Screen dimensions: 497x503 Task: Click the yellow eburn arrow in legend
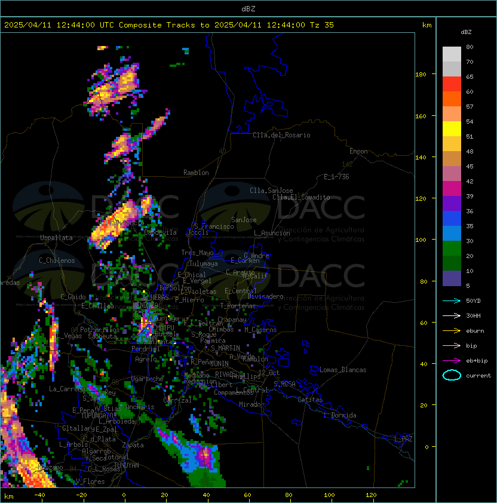[x=452, y=330]
